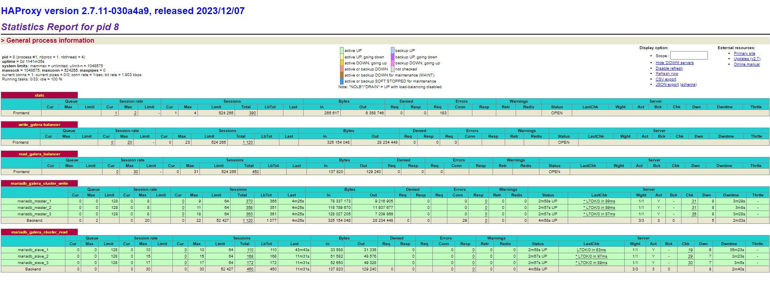Open the Updates (v2.7) link
770x291 pixels.
tap(747, 59)
